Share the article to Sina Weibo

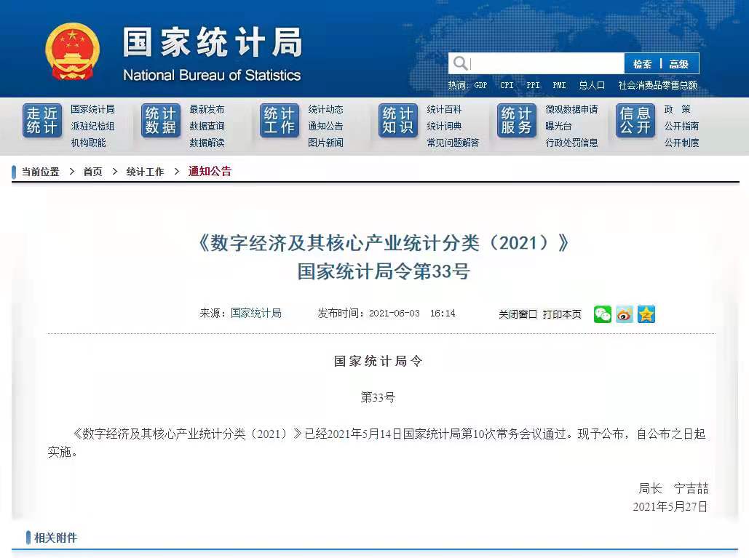(624, 314)
